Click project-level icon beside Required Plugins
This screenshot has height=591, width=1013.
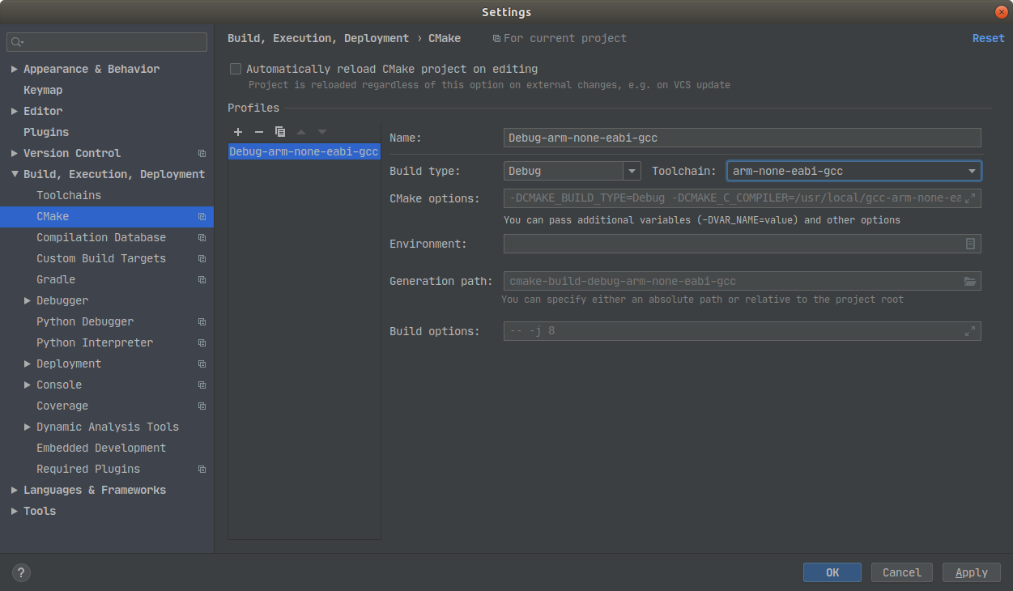pos(202,470)
